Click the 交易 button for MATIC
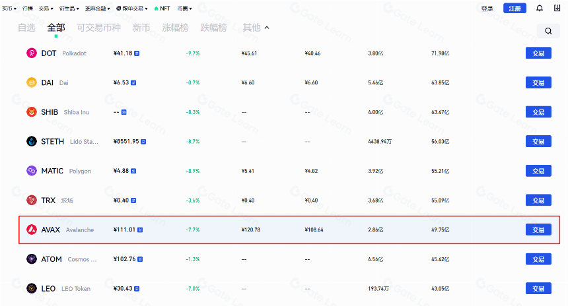 pyautogui.click(x=538, y=171)
